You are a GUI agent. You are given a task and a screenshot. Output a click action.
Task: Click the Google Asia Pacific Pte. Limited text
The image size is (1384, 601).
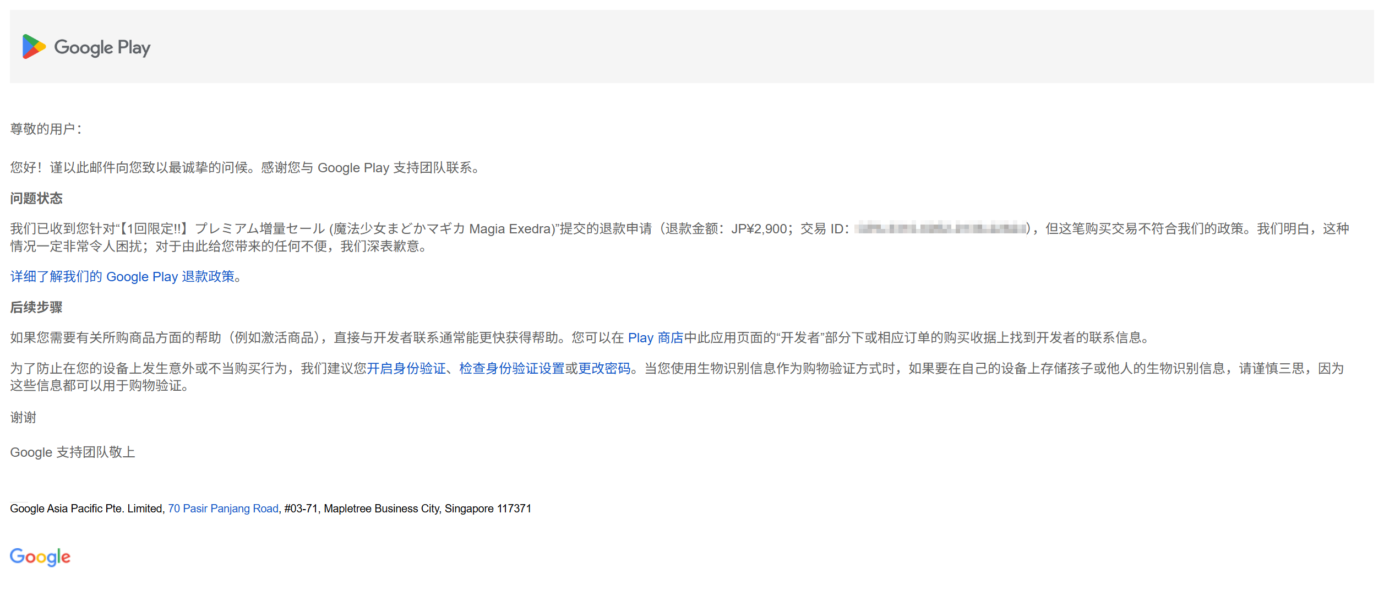pos(86,509)
